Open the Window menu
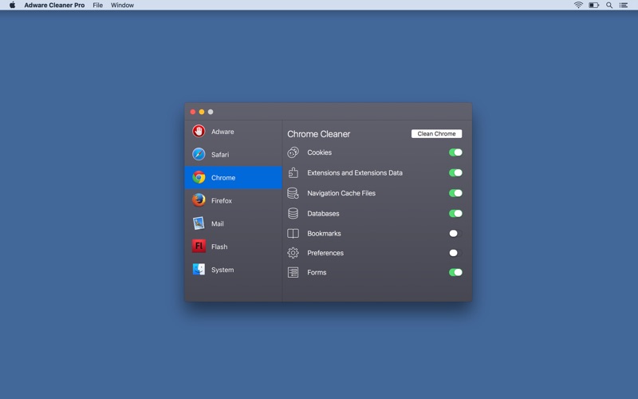Screen dimensions: 638x399 click(123, 6)
